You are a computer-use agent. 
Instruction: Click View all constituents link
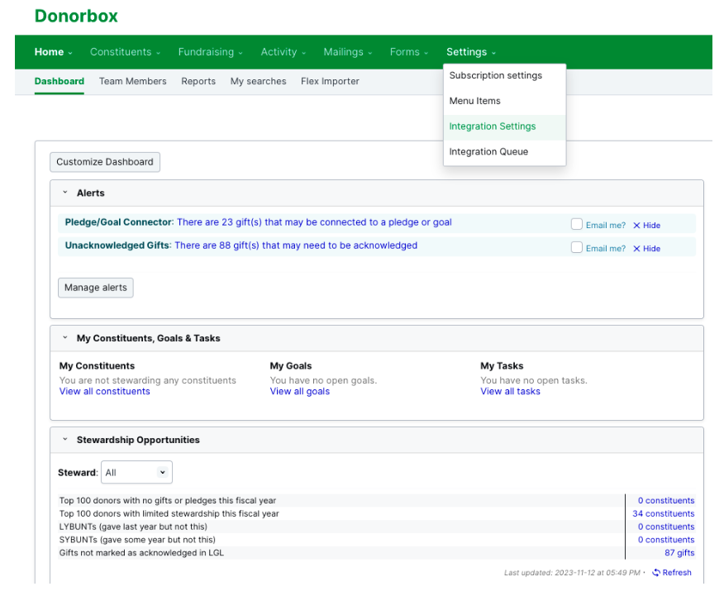tap(104, 392)
